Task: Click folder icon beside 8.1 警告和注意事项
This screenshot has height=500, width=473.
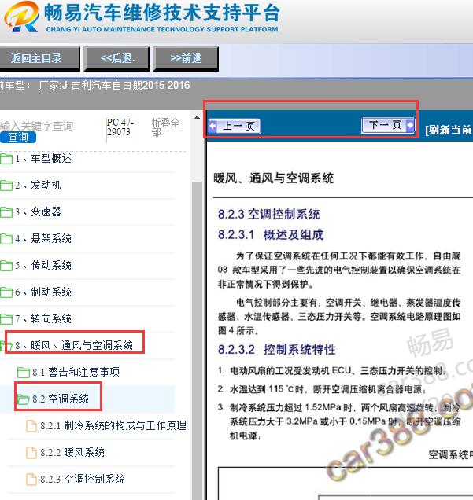Action: 24,373
